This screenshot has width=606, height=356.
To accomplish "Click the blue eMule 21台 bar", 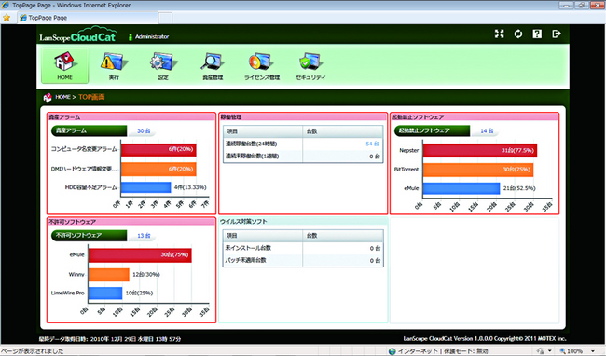I will pyautogui.click(x=461, y=188).
